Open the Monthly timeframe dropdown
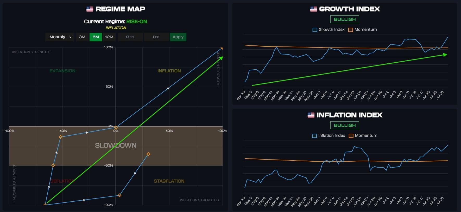461x212 pixels. 60,37
